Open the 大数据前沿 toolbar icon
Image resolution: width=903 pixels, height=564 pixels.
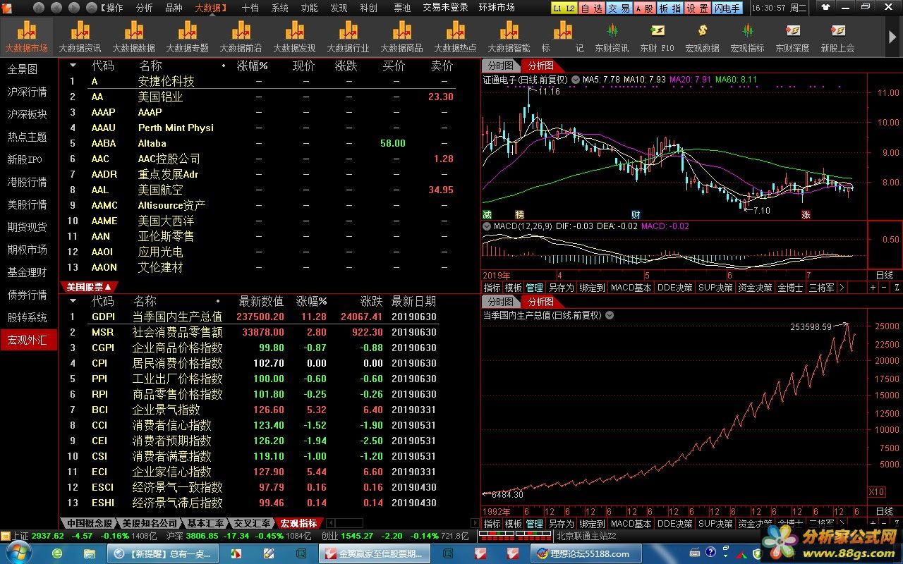[241, 37]
